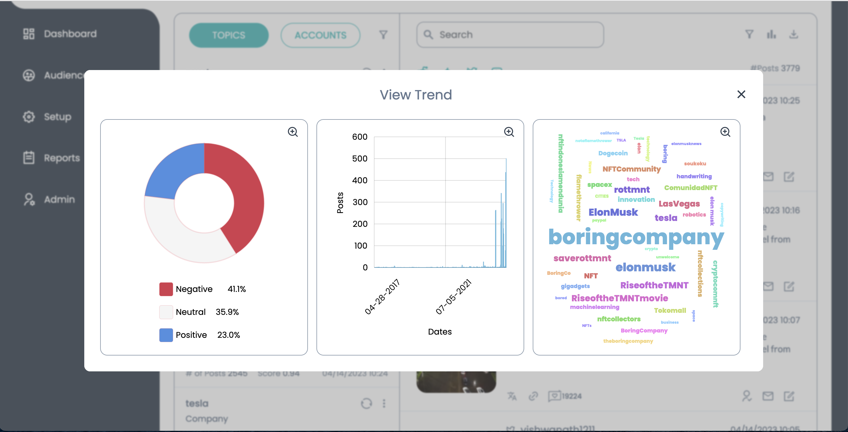Close the View Trend dialog
The image size is (848, 432).
pyautogui.click(x=741, y=94)
